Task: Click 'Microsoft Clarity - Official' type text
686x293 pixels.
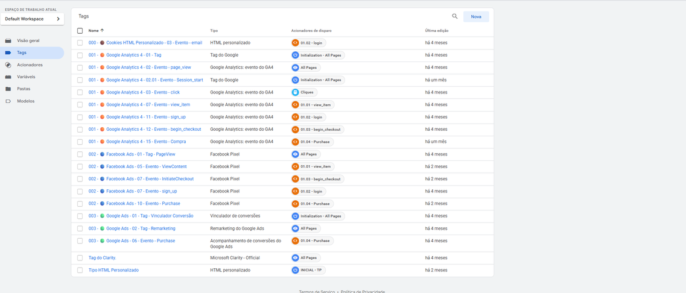Action: click(235, 258)
